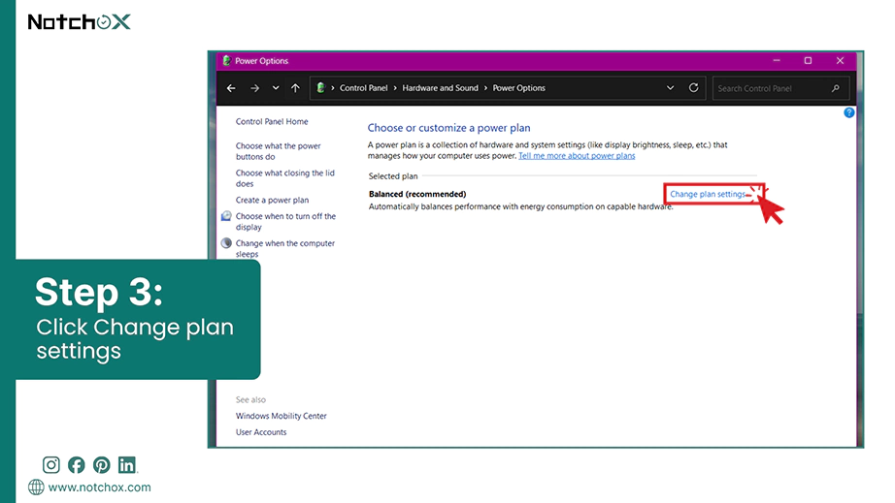Open Windows Mobility Center

[x=281, y=416]
